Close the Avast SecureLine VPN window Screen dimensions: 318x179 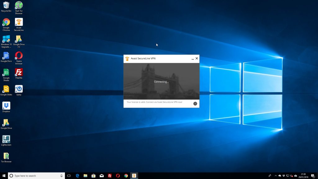[197, 58]
